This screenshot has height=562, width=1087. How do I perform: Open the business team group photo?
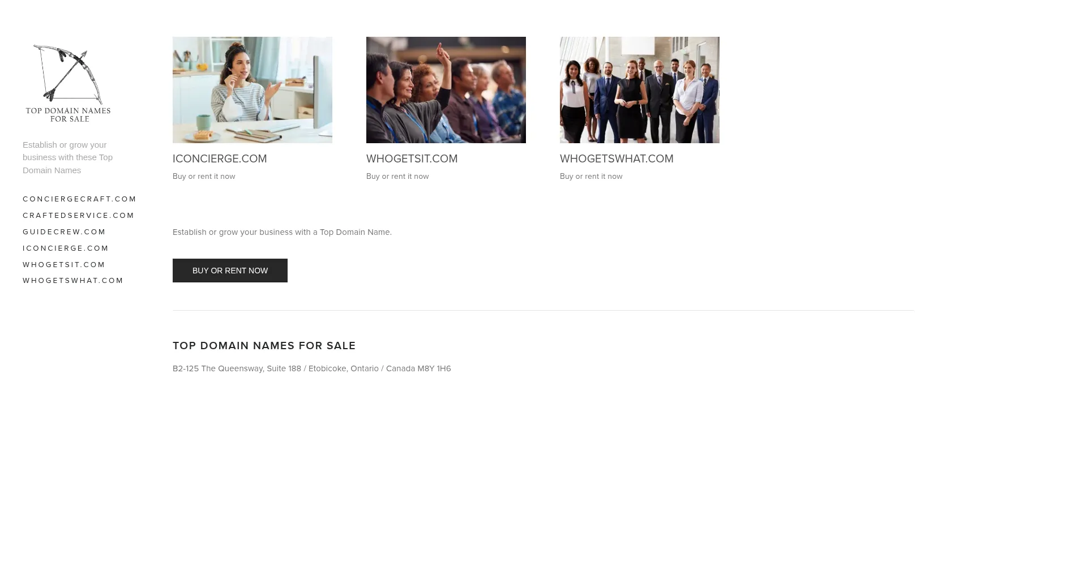click(x=640, y=90)
